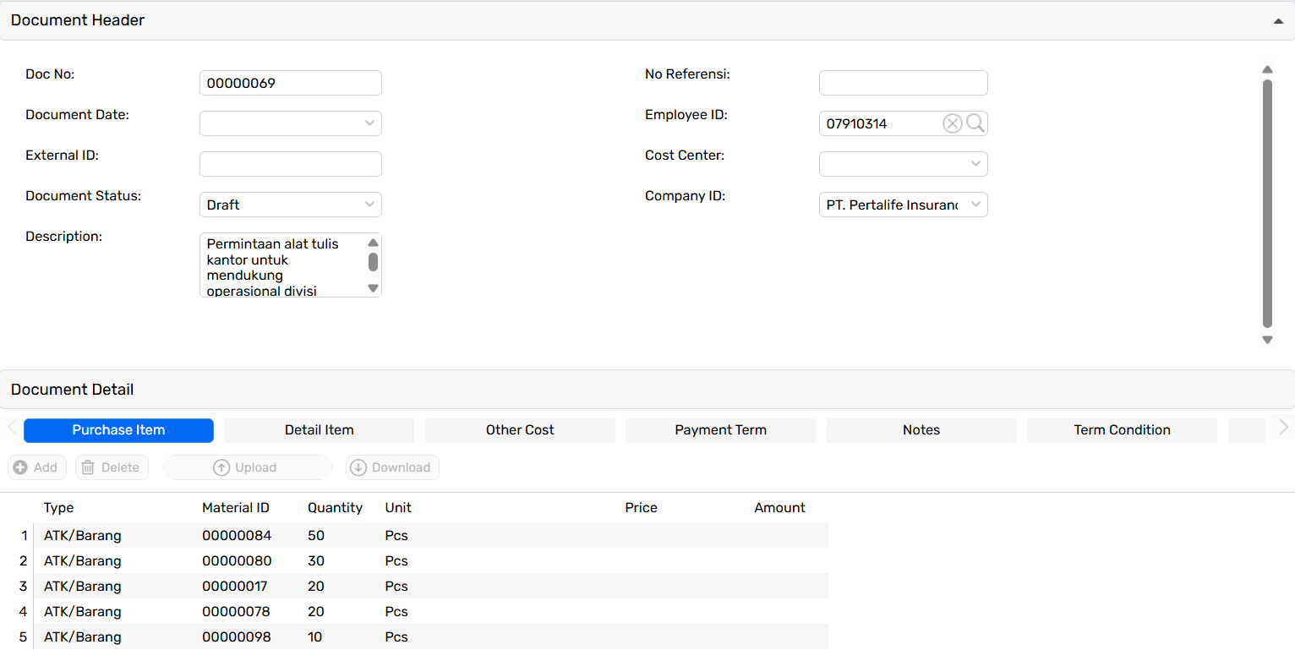This screenshot has width=1295, height=661.
Task: Select material ID 00000098 cell
Action: (237, 637)
